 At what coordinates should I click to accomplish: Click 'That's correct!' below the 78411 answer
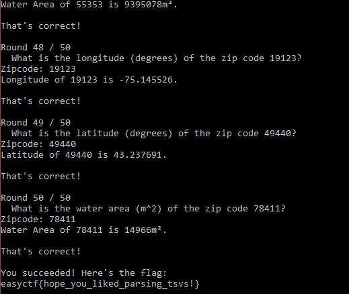coord(41,252)
